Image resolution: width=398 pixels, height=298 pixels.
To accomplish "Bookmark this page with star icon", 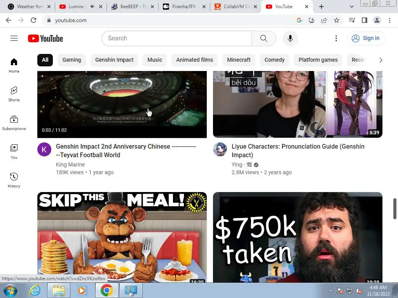I will click(337, 20).
